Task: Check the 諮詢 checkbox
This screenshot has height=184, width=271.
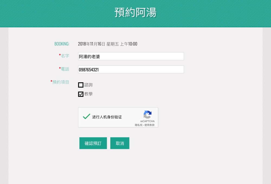Action: click(81, 85)
